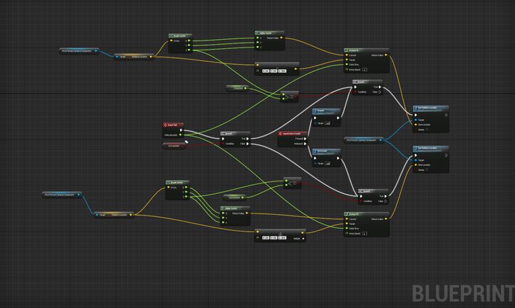Select the lower Make Vector node header
515x308 pixels.
(x=235, y=209)
